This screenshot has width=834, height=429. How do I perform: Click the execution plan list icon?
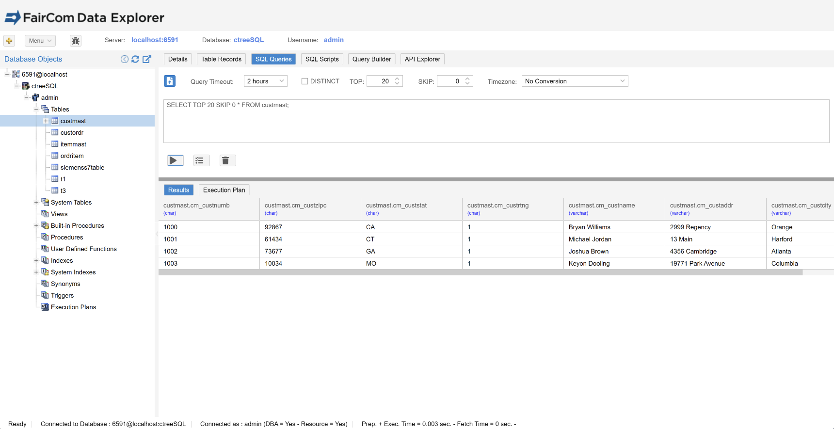202,160
